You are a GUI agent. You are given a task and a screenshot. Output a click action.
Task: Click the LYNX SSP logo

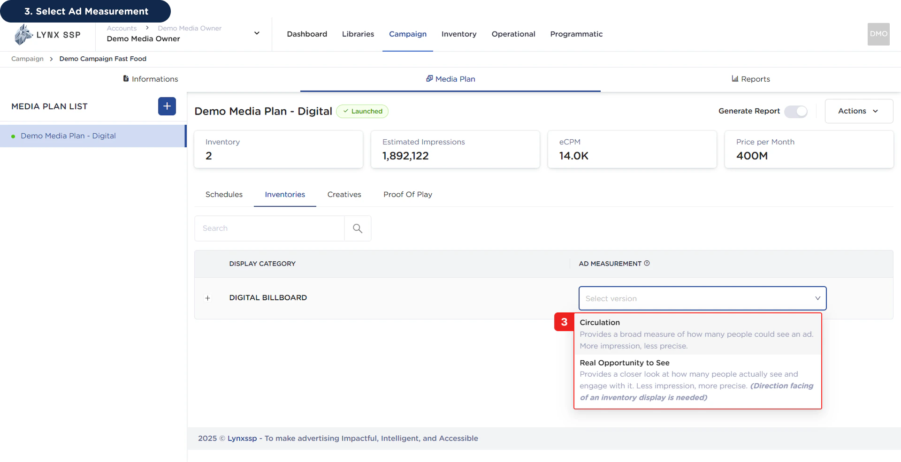tap(47, 34)
